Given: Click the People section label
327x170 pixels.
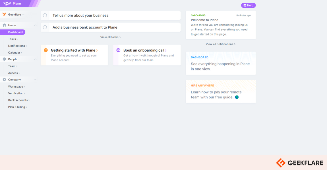Looking at the screenshot, I should point(13,59).
